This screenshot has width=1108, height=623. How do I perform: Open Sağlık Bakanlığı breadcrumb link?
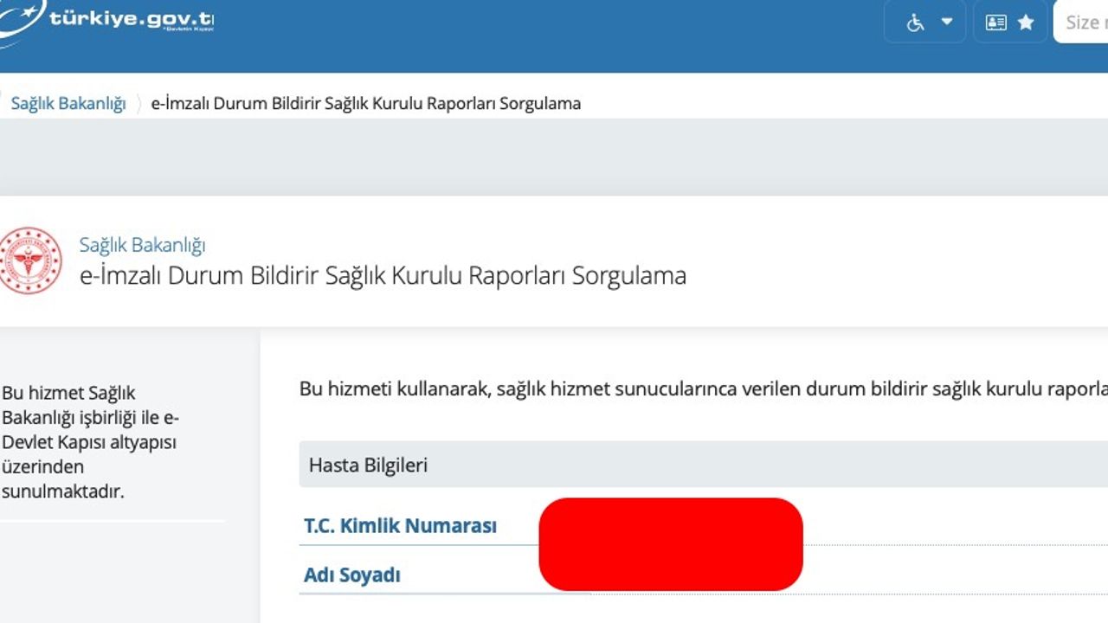68,104
